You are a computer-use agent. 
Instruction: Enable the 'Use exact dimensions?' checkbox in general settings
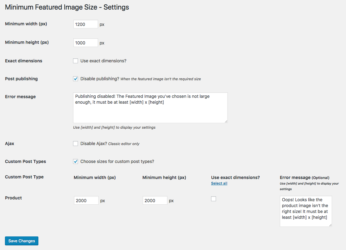[76, 61]
